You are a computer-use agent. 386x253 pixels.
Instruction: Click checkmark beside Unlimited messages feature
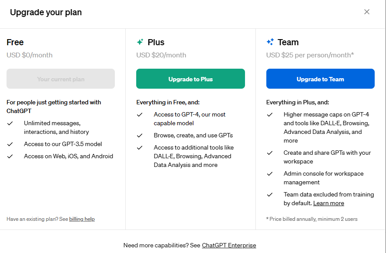click(x=10, y=123)
